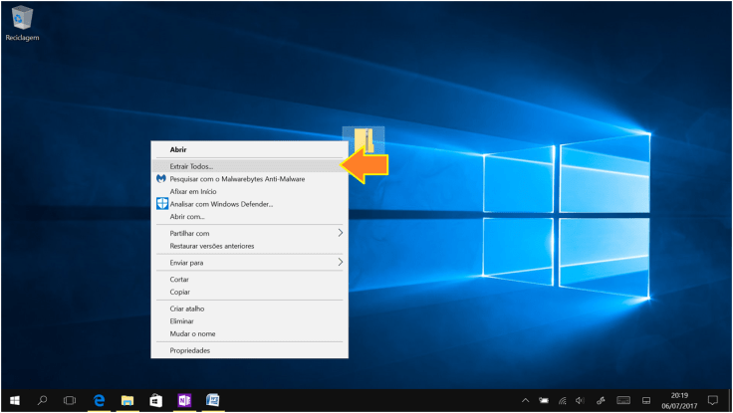
Task: Click the Windows Start button
Action: 15,400
